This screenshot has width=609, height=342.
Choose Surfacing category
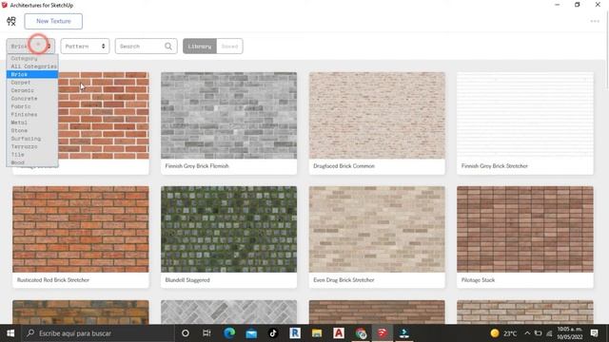(32, 139)
